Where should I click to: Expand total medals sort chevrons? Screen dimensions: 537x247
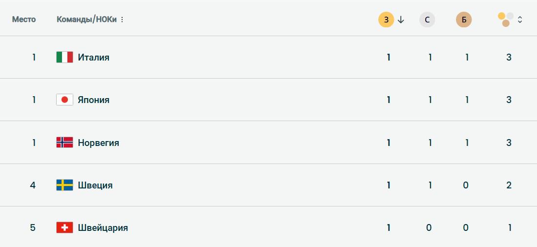pyautogui.click(x=520, y=20)
